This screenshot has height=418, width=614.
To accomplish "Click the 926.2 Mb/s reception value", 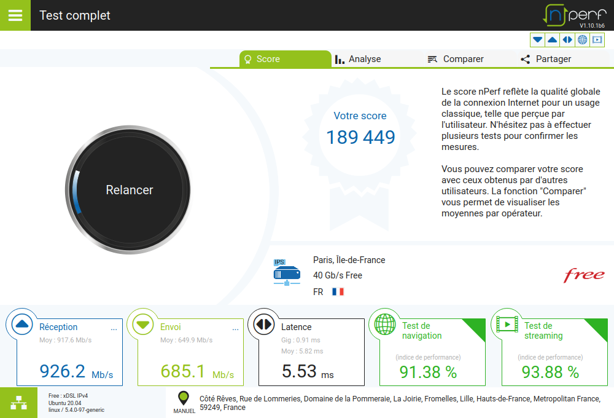I will click(76, 371).
